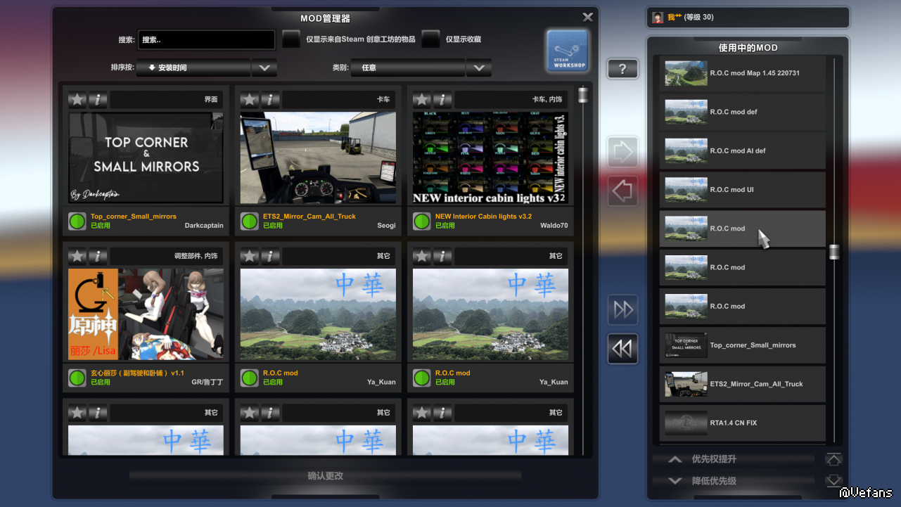901x507 pixels.
Task: Select R.O.C mod def in active list
Action: tap(742, 112)
